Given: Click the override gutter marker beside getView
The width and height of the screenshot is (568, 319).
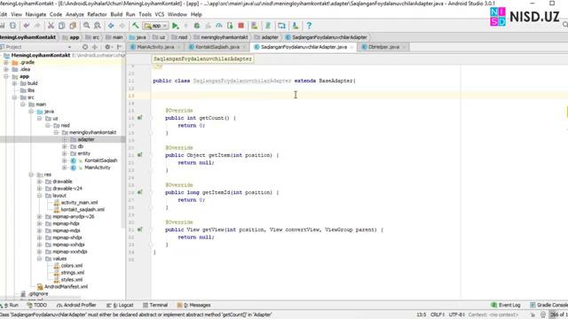Looking at the screenshot, I should [139, 230].
